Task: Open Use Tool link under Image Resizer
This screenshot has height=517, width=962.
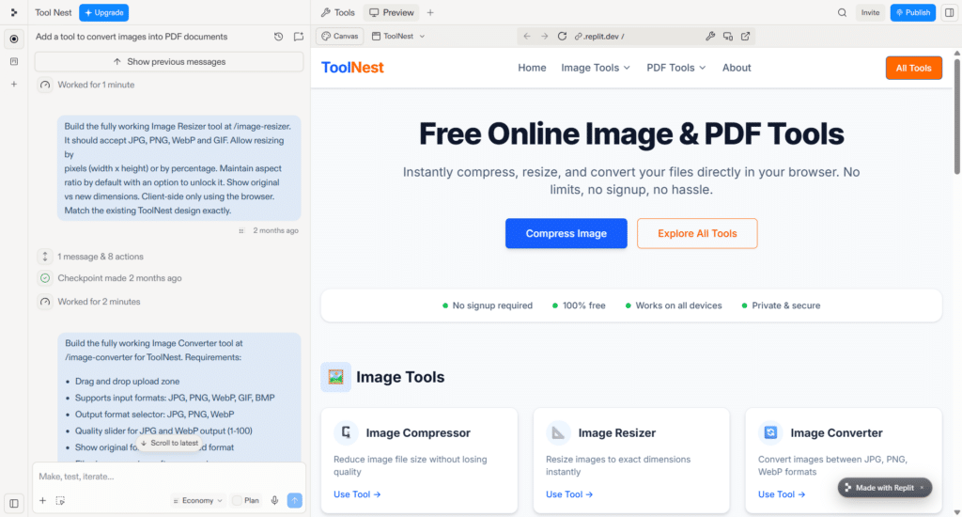Action: click(569, 494)
